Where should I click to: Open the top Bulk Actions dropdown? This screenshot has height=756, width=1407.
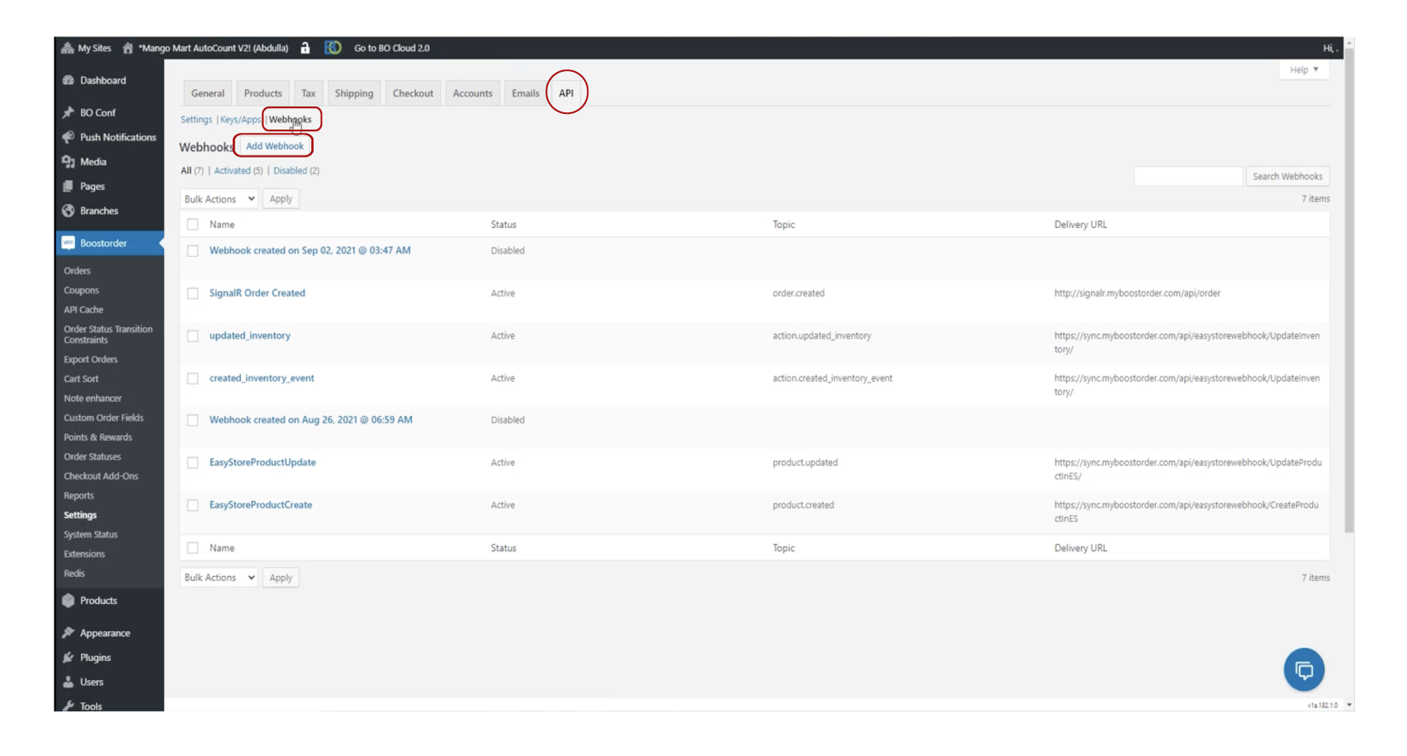coord(219,199)
